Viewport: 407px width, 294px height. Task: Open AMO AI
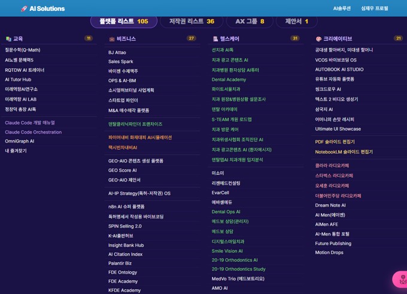(x=220, y=288)
